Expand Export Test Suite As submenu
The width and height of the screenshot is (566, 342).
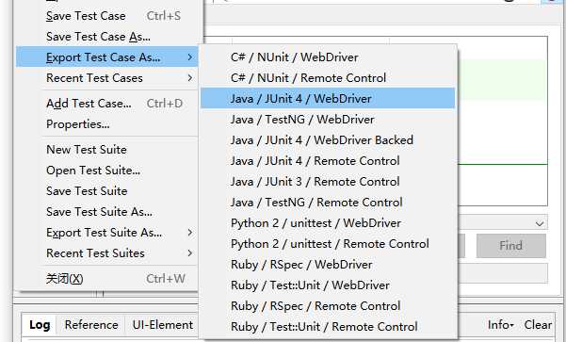[x=107, y=233]
